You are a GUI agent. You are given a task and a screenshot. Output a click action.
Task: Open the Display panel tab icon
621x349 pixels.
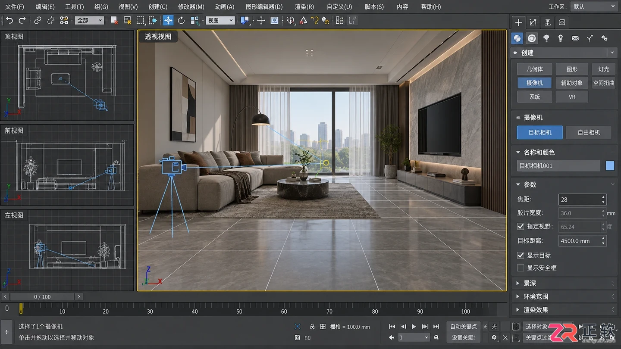(x=562, y=22)
